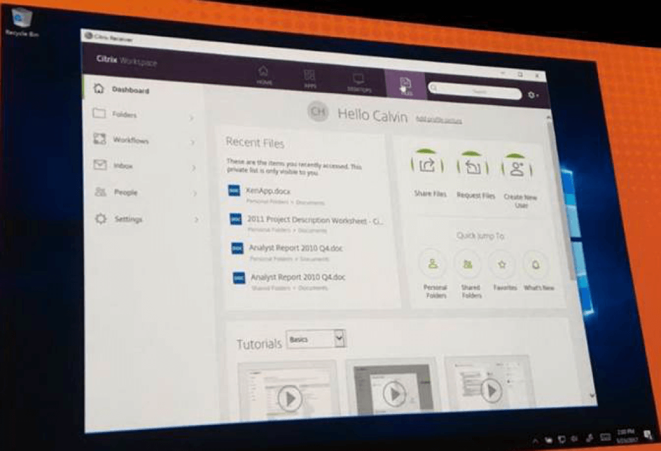Open XenApp.docx from Recent Files

click(269, 191)
